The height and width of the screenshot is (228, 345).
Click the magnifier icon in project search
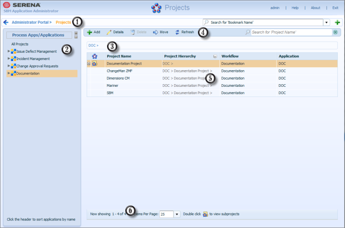[248, 32]
